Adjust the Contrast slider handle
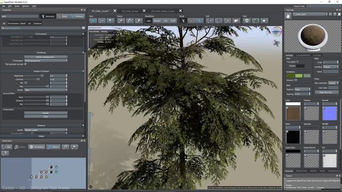Viewport: 342px width, 192px height. click(x=38, y=79)
